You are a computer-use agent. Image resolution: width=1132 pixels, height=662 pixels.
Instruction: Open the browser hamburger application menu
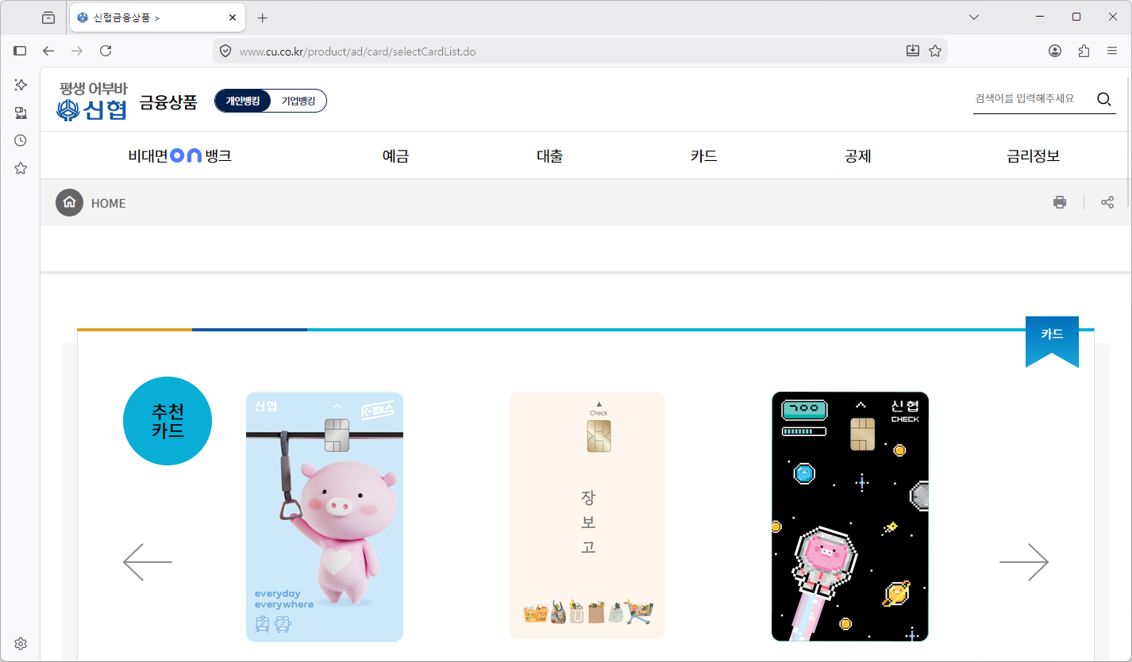1112,51
